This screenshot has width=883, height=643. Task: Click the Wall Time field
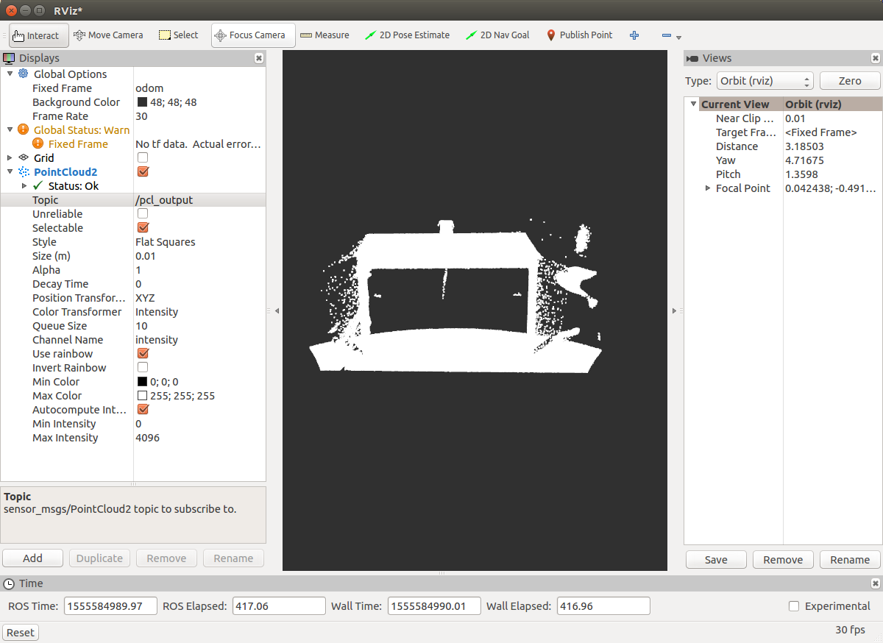(x=434, y=606)
